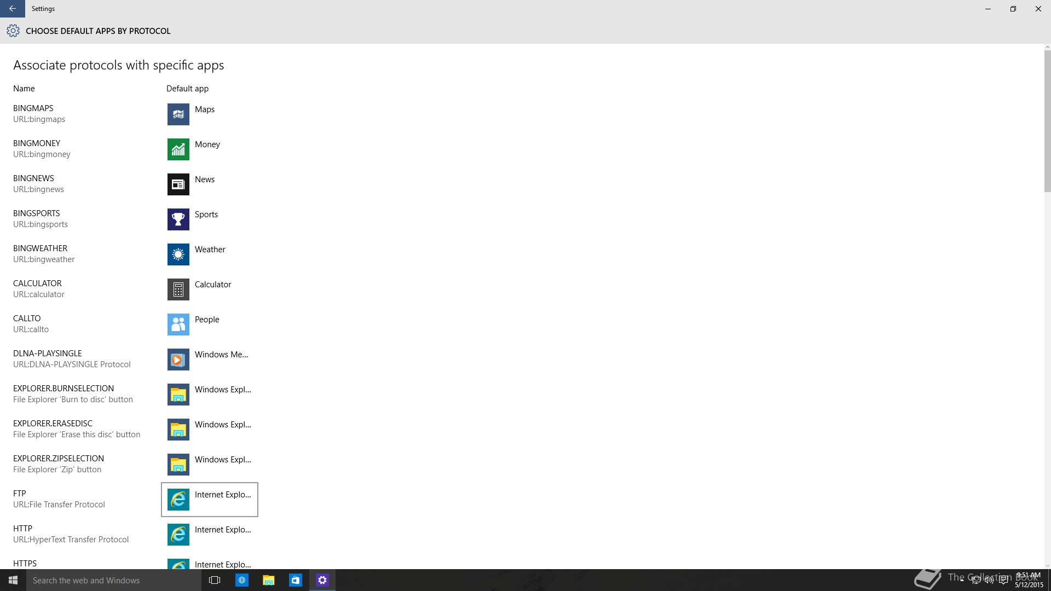Open the Store app in taskbar
The image size is (1051, 591).
point(295,580)
